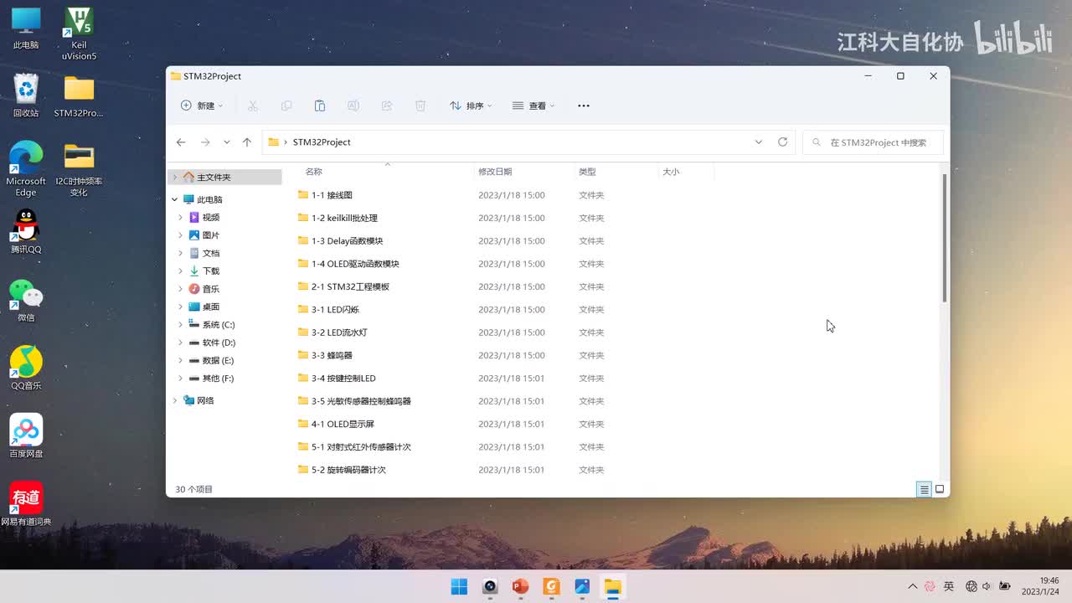This screenshot has width=1072, height=603.
Task: Click File Explorer icon on taskbar
Action: [612, 586]
